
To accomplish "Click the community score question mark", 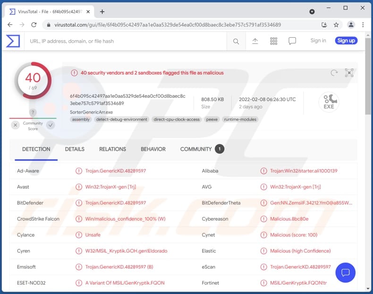I will click(33, 112).
